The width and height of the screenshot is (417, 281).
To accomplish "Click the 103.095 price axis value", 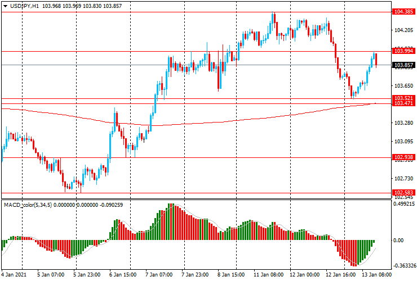I will coord(403,142).
